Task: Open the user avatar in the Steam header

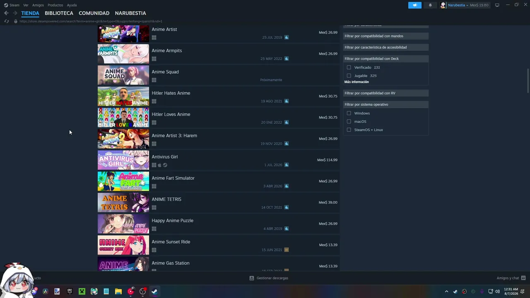Action: coord(443,5)
